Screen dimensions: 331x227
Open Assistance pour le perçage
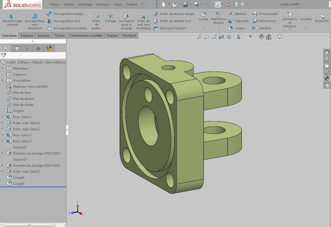[126, 21]
